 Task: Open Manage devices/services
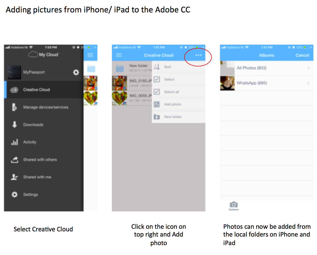click(x=44, y=107)
